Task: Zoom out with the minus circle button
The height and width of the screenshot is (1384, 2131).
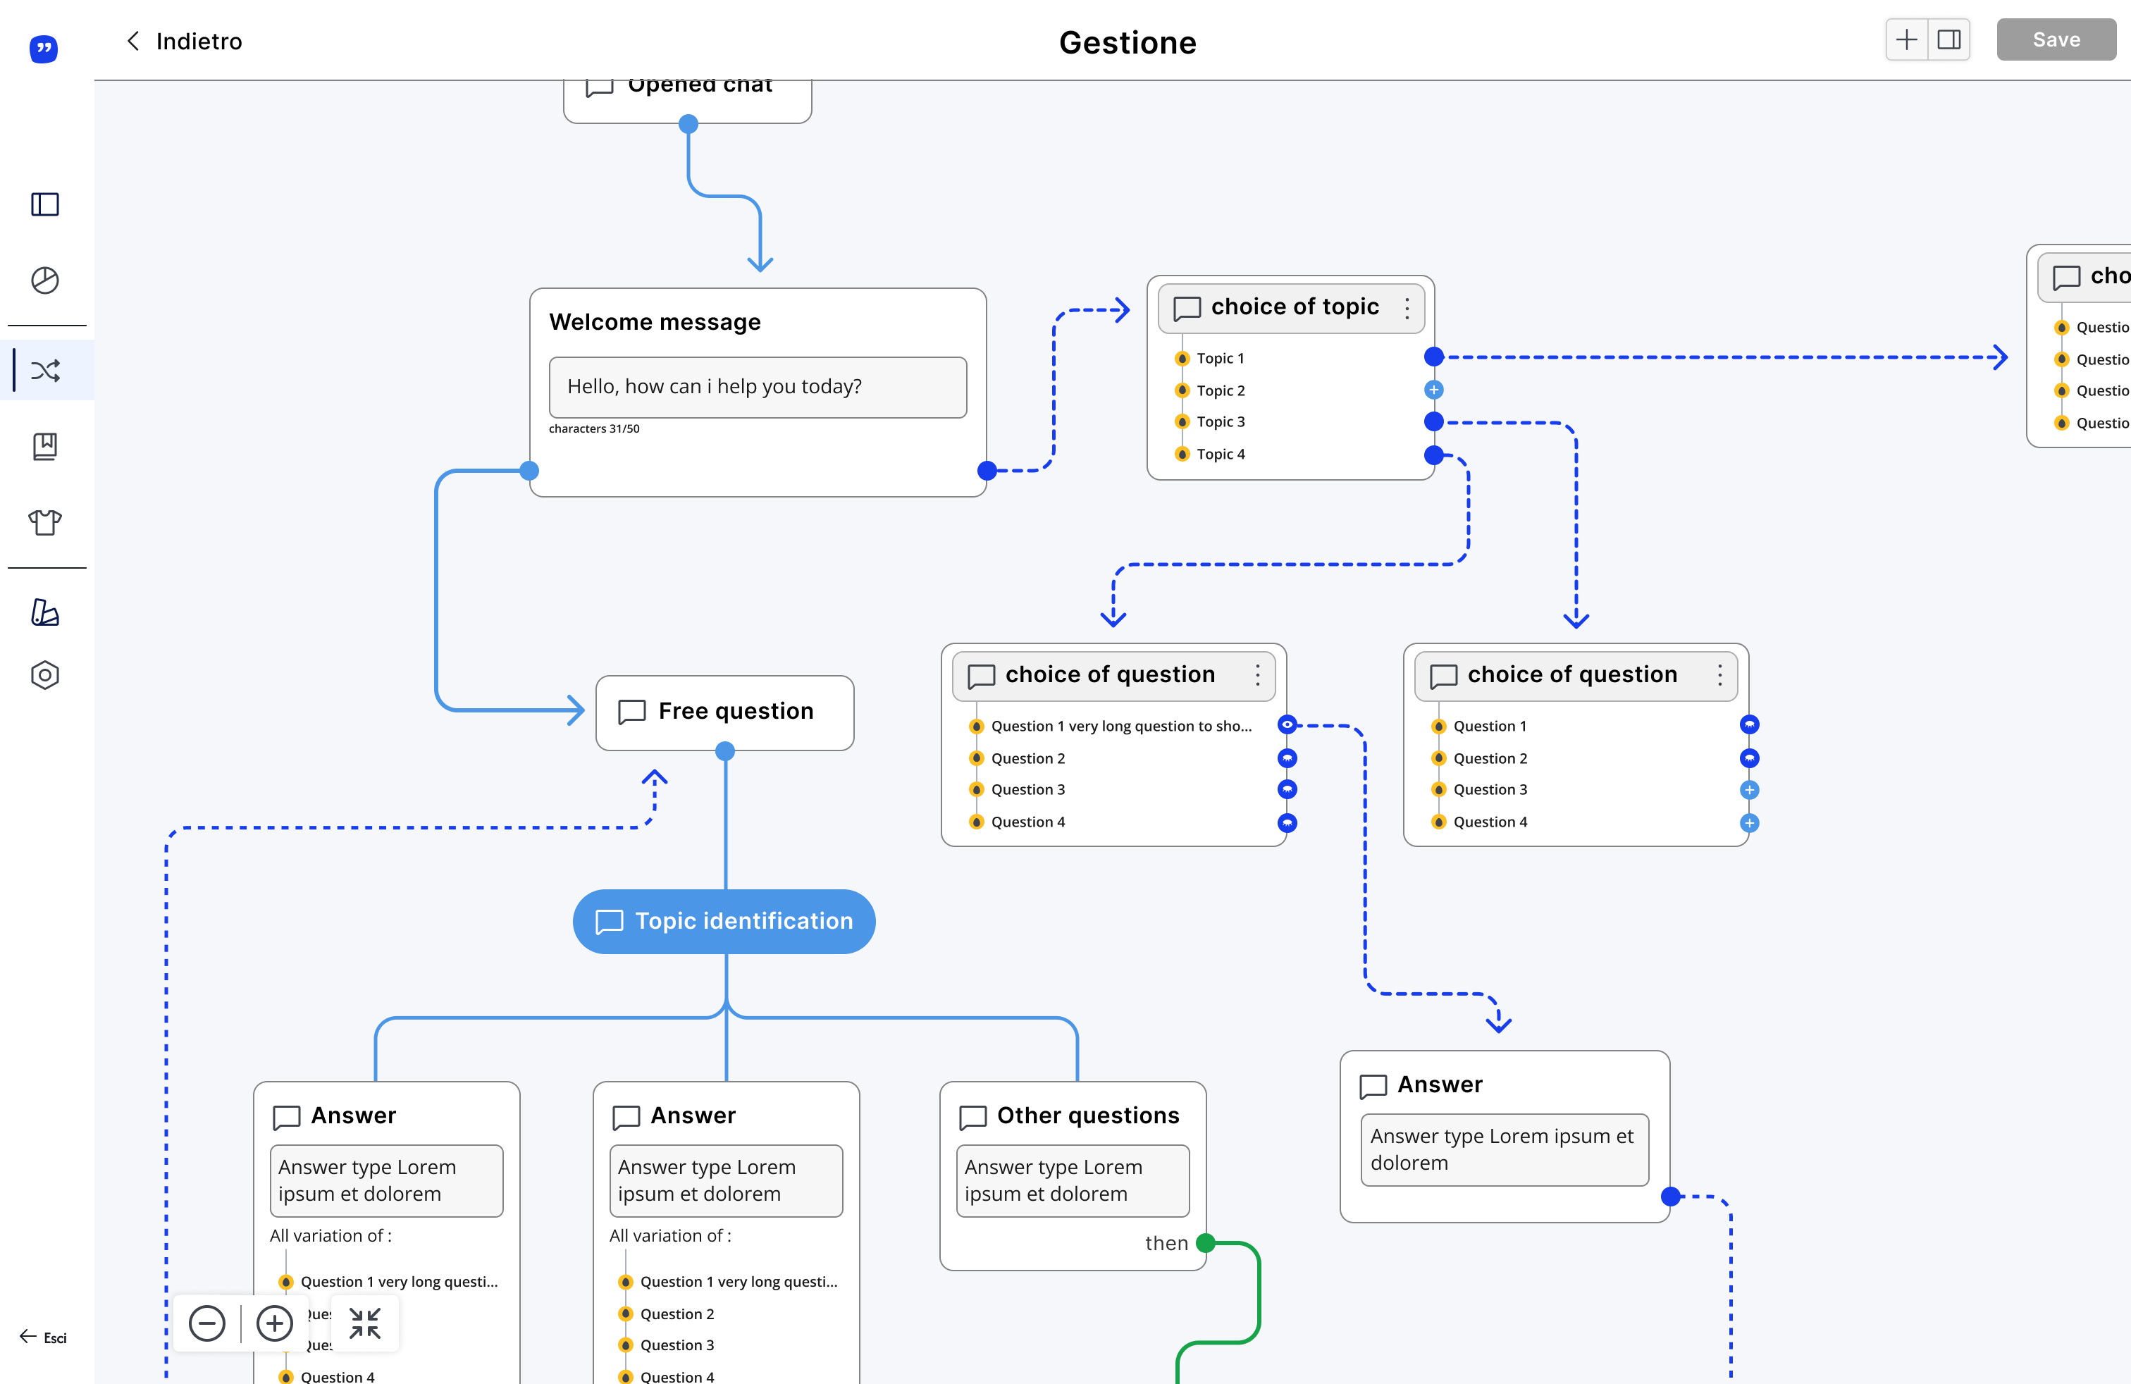Action: 207,1323
